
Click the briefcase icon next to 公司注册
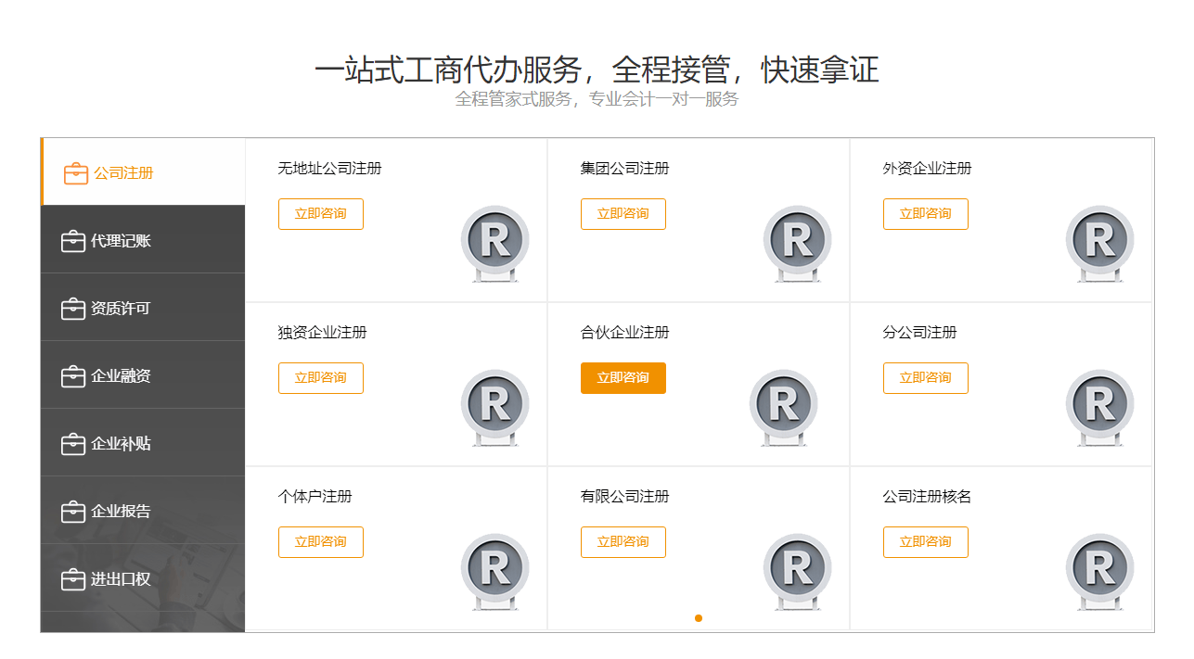73,171
